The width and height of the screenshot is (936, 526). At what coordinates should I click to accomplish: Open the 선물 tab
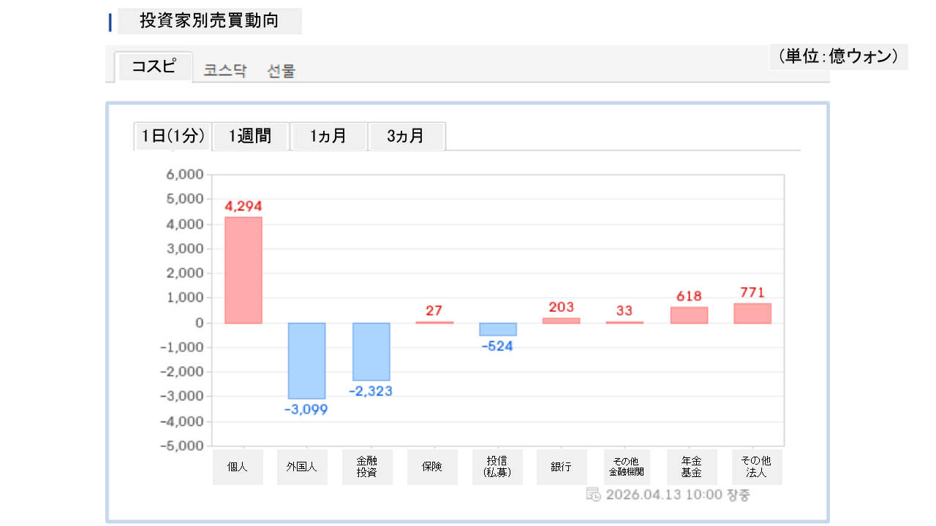(x=282, y=71)
